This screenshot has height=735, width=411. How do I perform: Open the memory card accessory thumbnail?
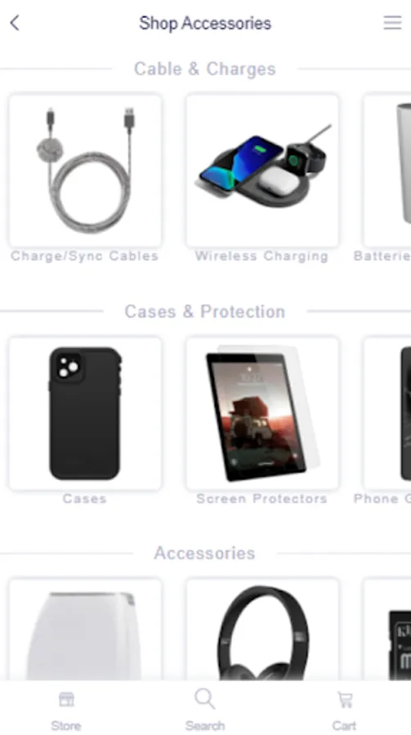(x=387, y=630)
